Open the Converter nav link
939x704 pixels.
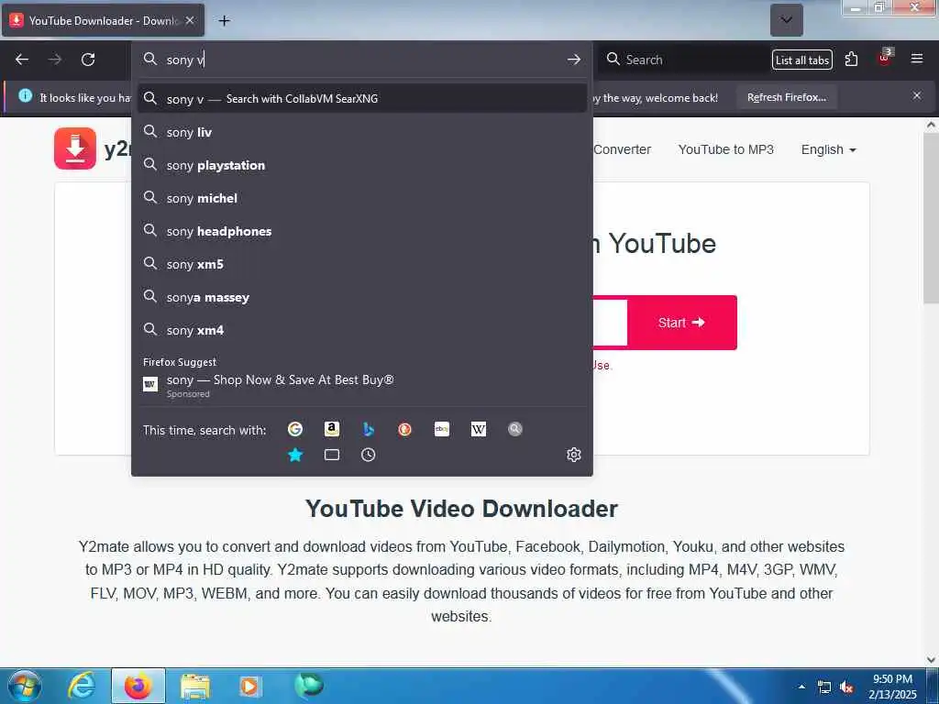[x=622, y=149]
